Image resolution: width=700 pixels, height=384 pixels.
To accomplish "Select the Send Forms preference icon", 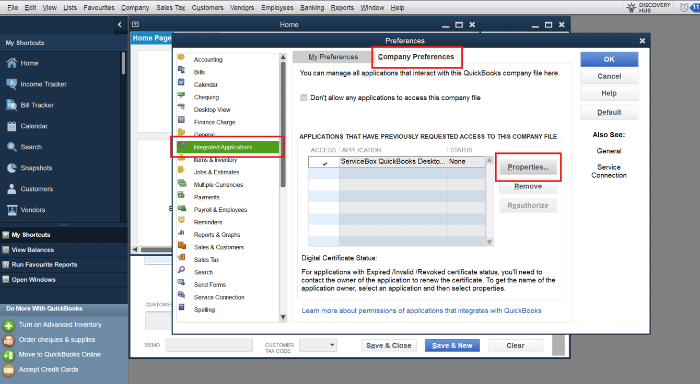I will 181,283.
